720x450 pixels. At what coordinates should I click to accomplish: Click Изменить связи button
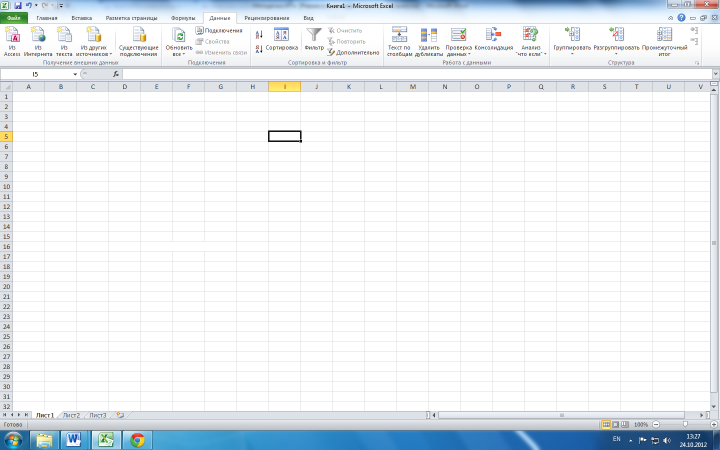[221, 52]
